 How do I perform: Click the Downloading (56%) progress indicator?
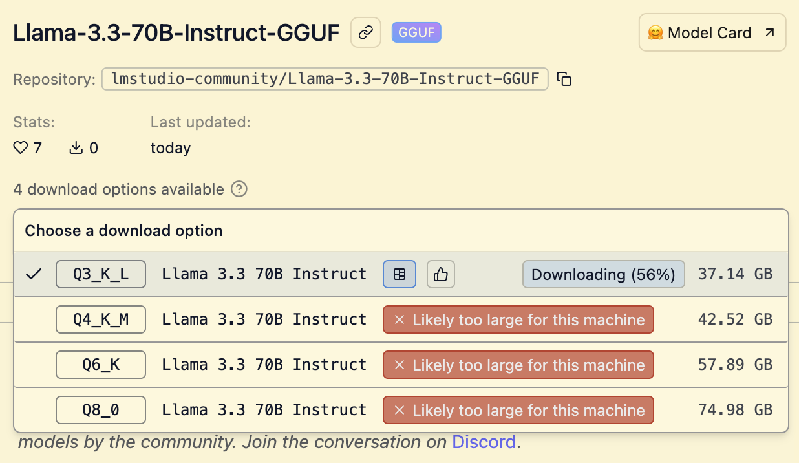point(603,274)
